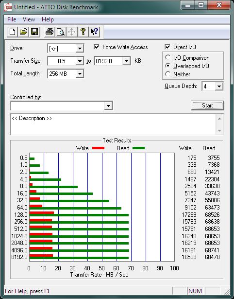The height and width of the screenshot is (299, 234).
Task: Open a saved benchmark file icon
Action: pos(23,32)
